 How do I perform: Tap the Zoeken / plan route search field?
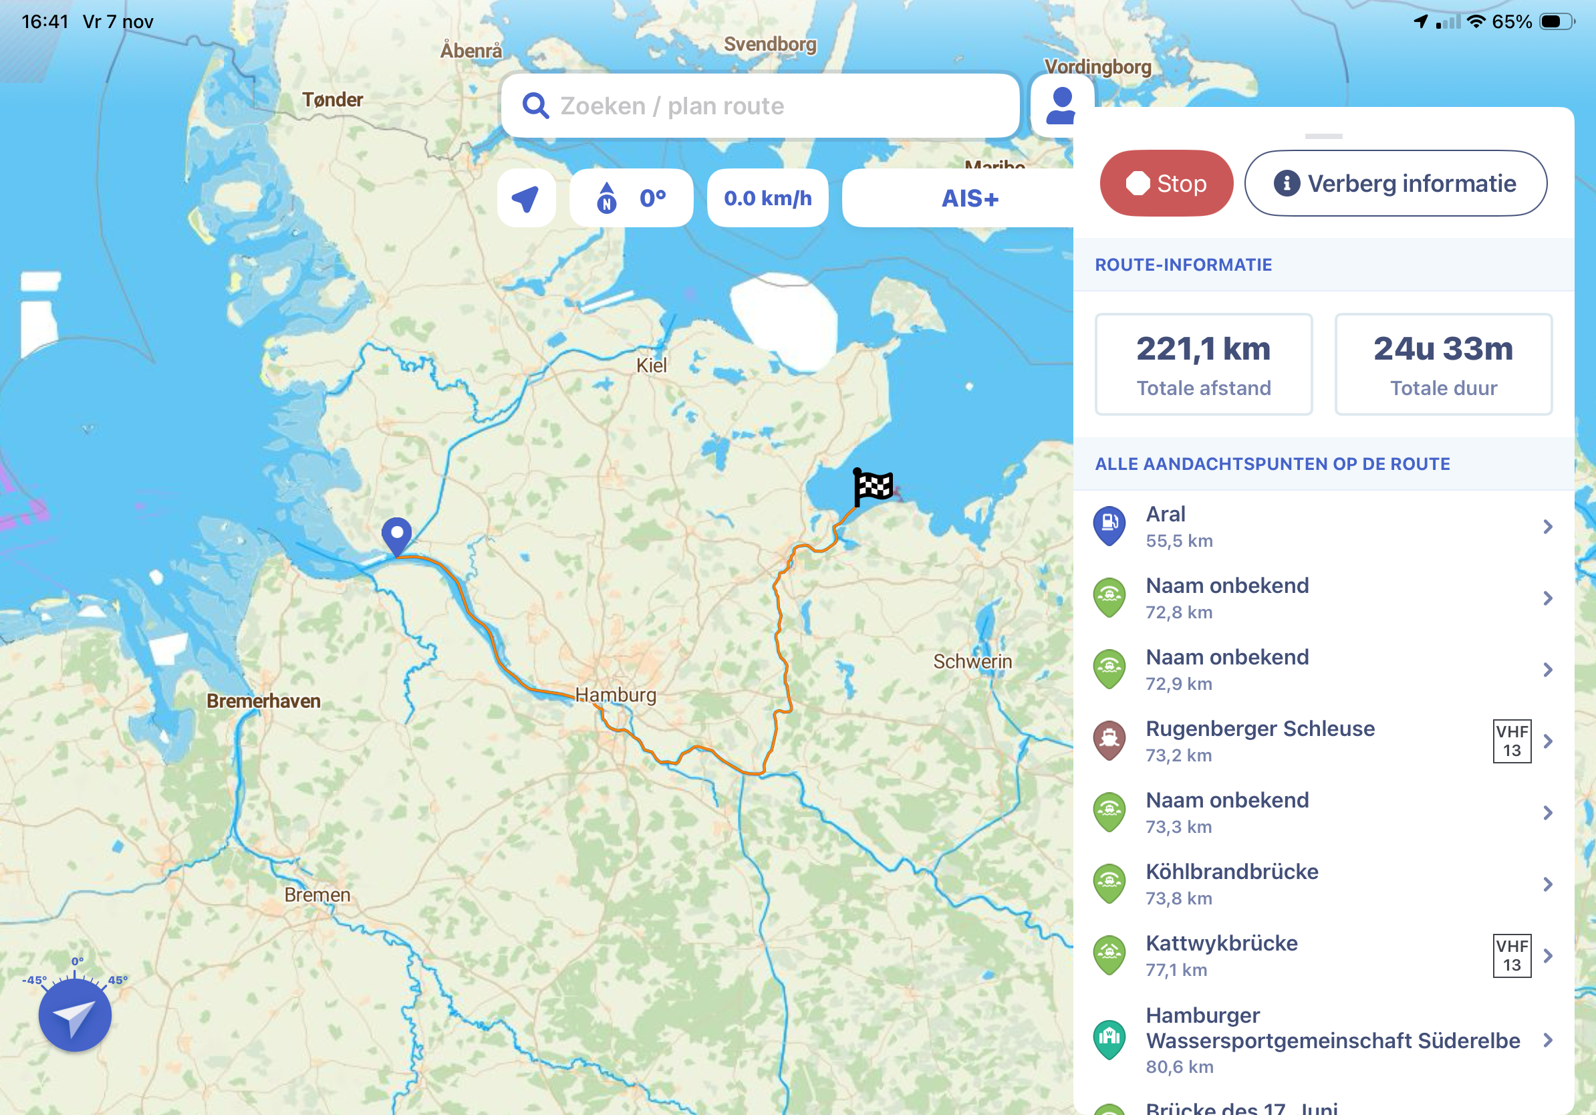point(760,106)
